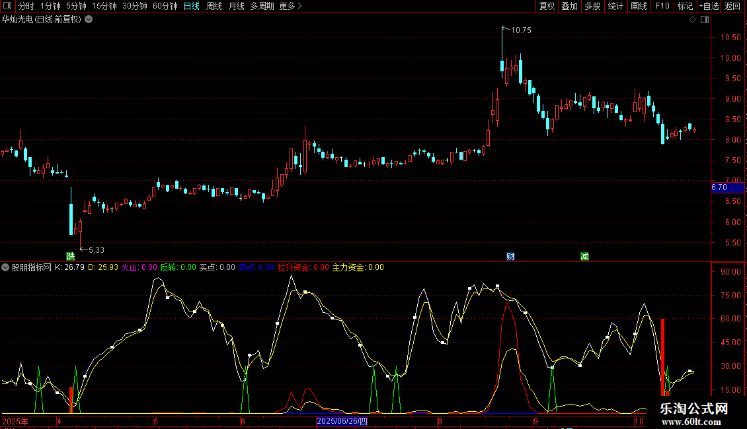
Task: Switch to 周线 weekly chart
Action: point(214,6)
